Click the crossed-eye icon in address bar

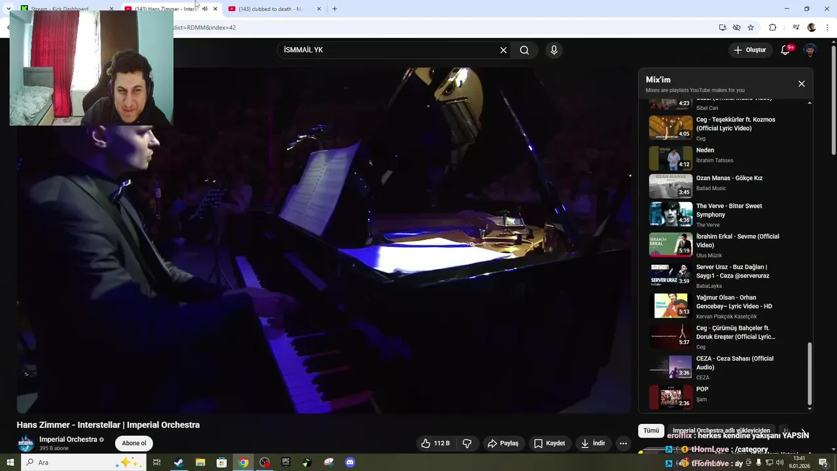click(737, 27)
